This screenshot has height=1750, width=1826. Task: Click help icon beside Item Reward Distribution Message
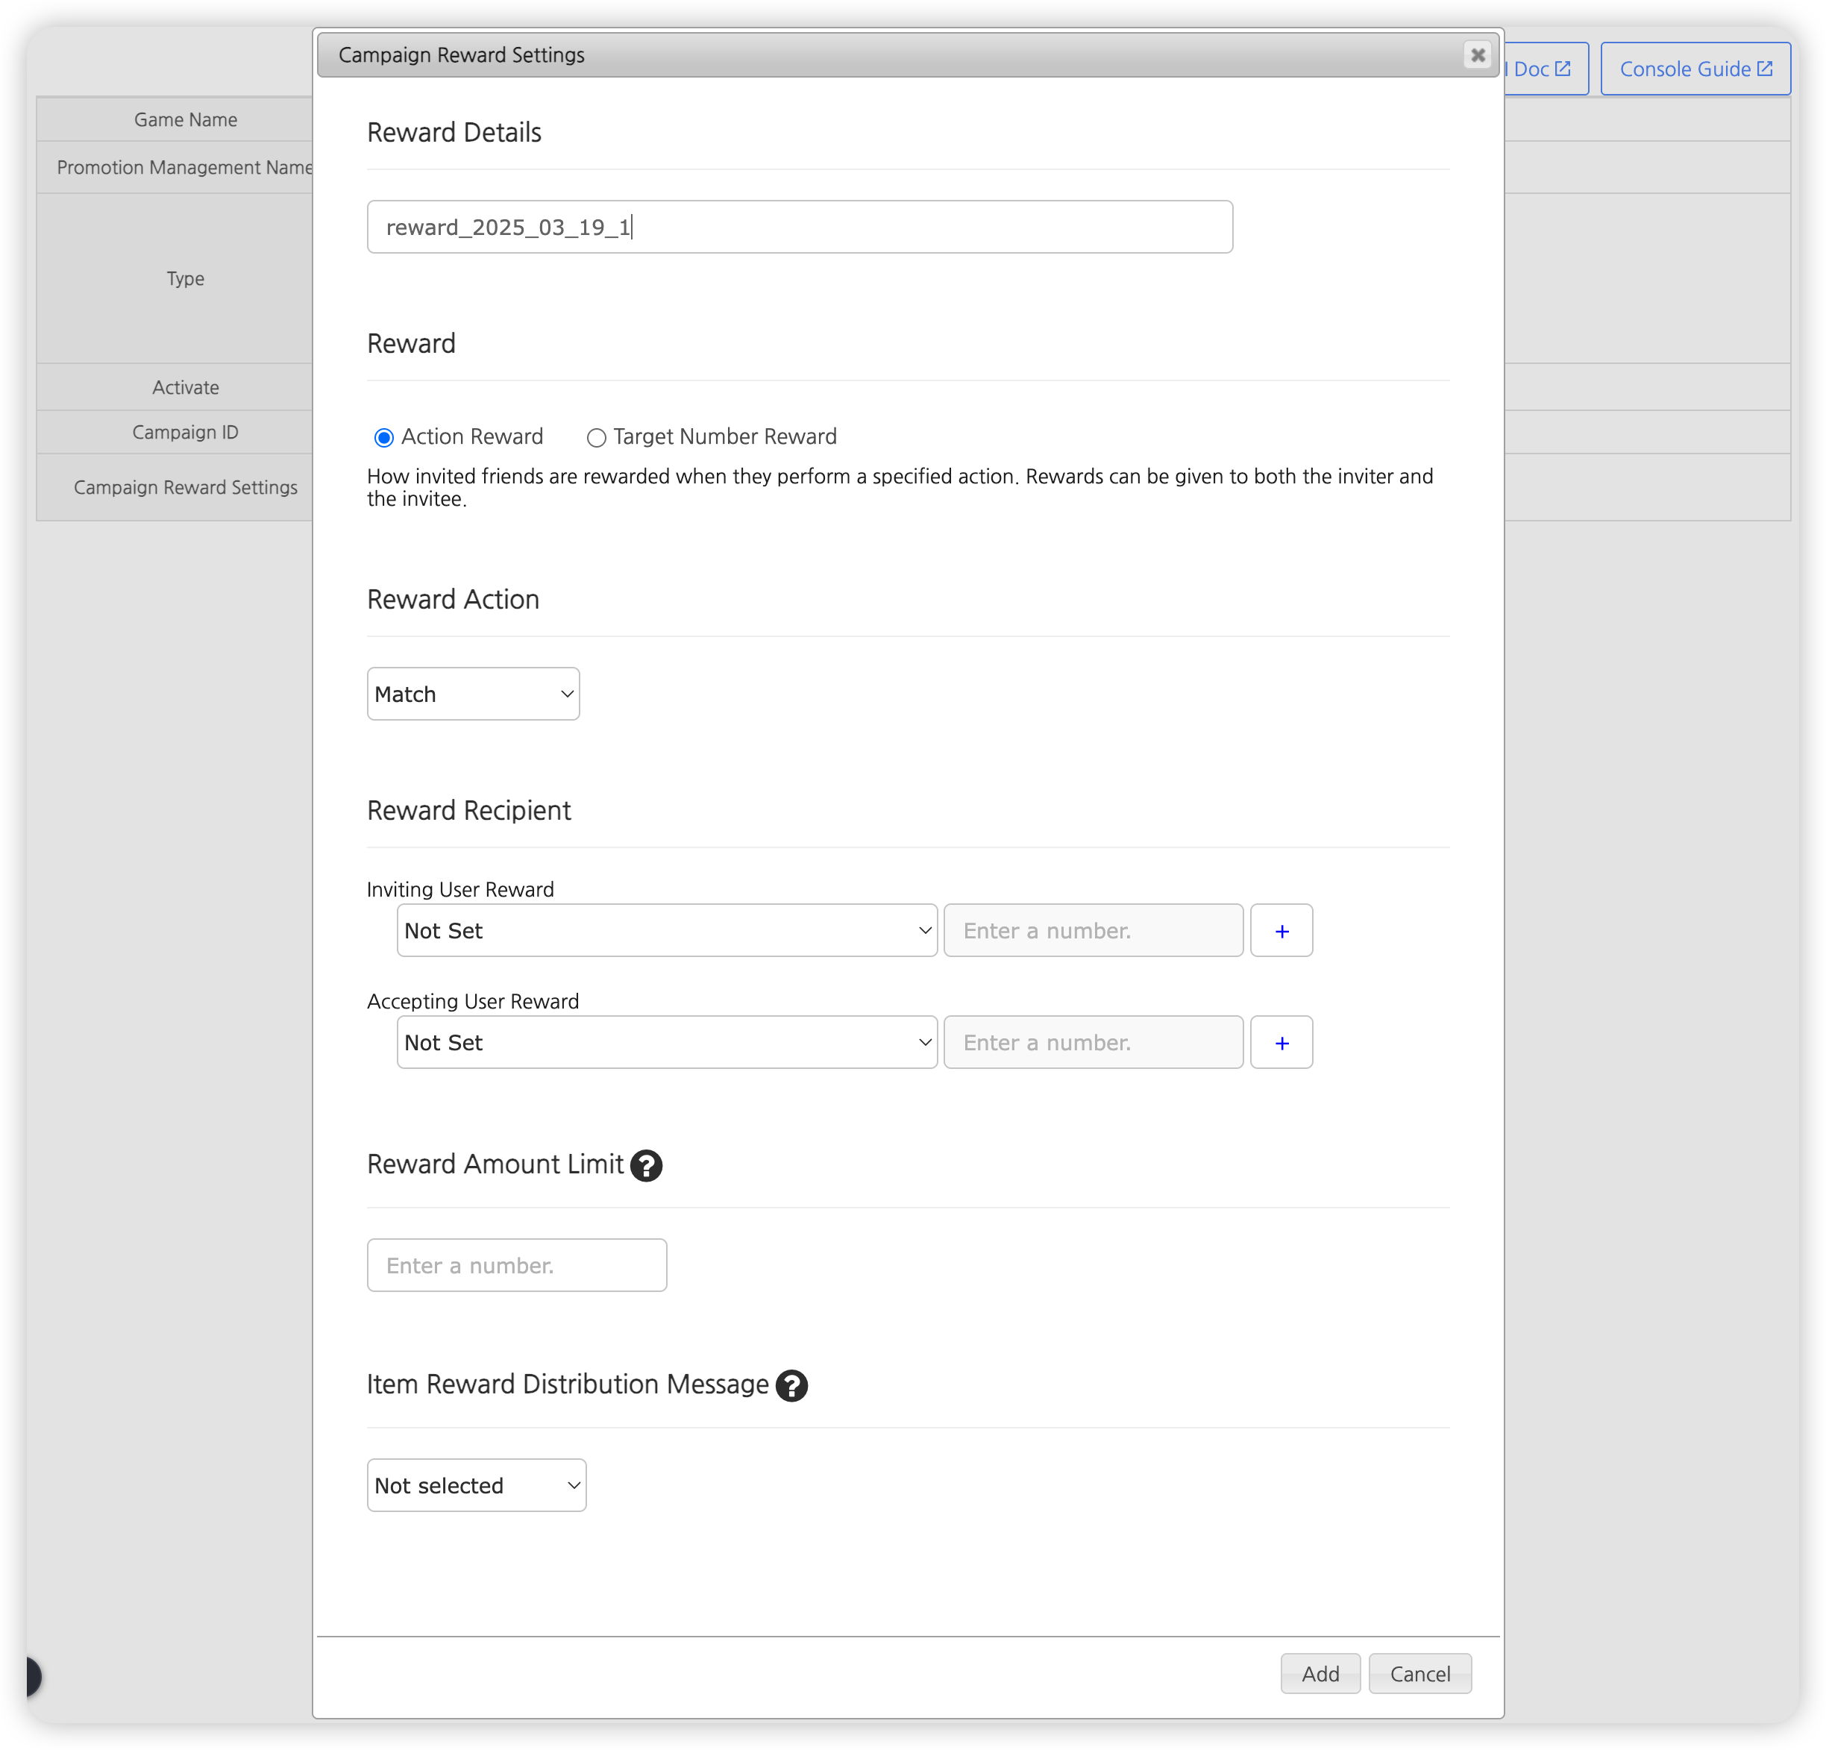(791, 1386)
